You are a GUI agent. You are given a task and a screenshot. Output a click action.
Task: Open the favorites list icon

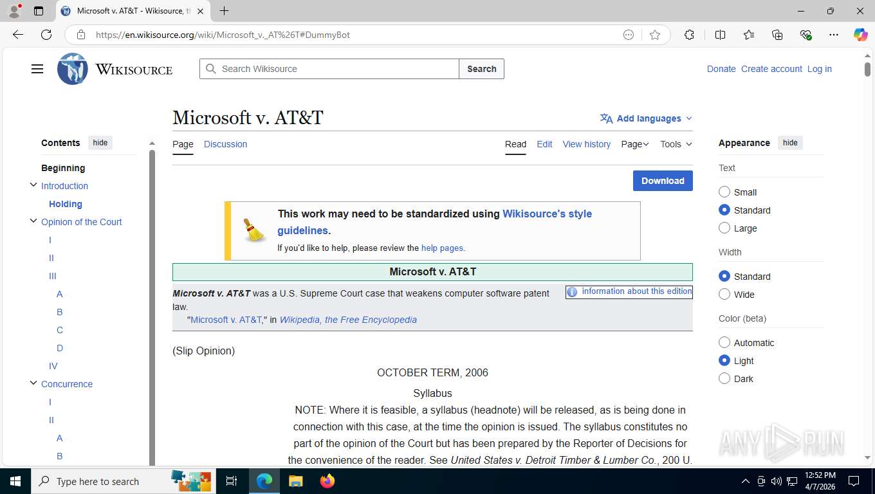tap(749, 35)
